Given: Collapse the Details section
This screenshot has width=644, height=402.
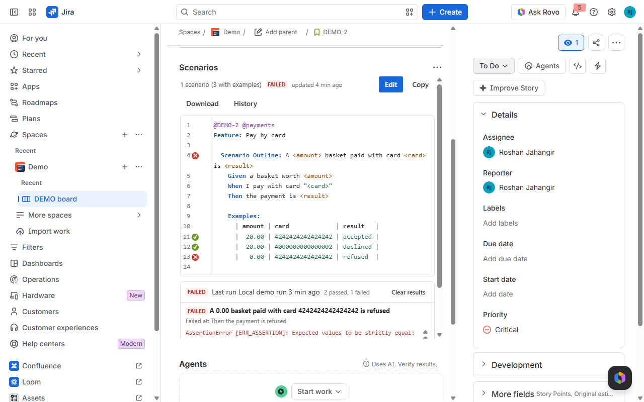Looking at the screenshot, I should click(x=484, y=115).
